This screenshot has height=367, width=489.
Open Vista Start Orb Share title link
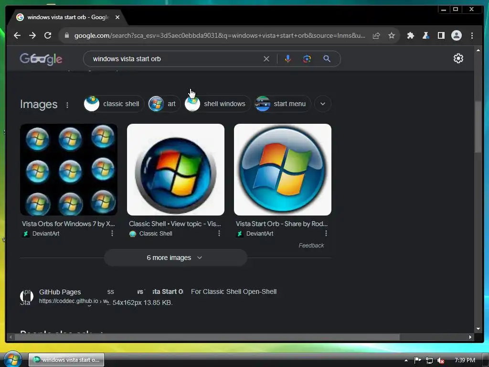coord(282,224)
